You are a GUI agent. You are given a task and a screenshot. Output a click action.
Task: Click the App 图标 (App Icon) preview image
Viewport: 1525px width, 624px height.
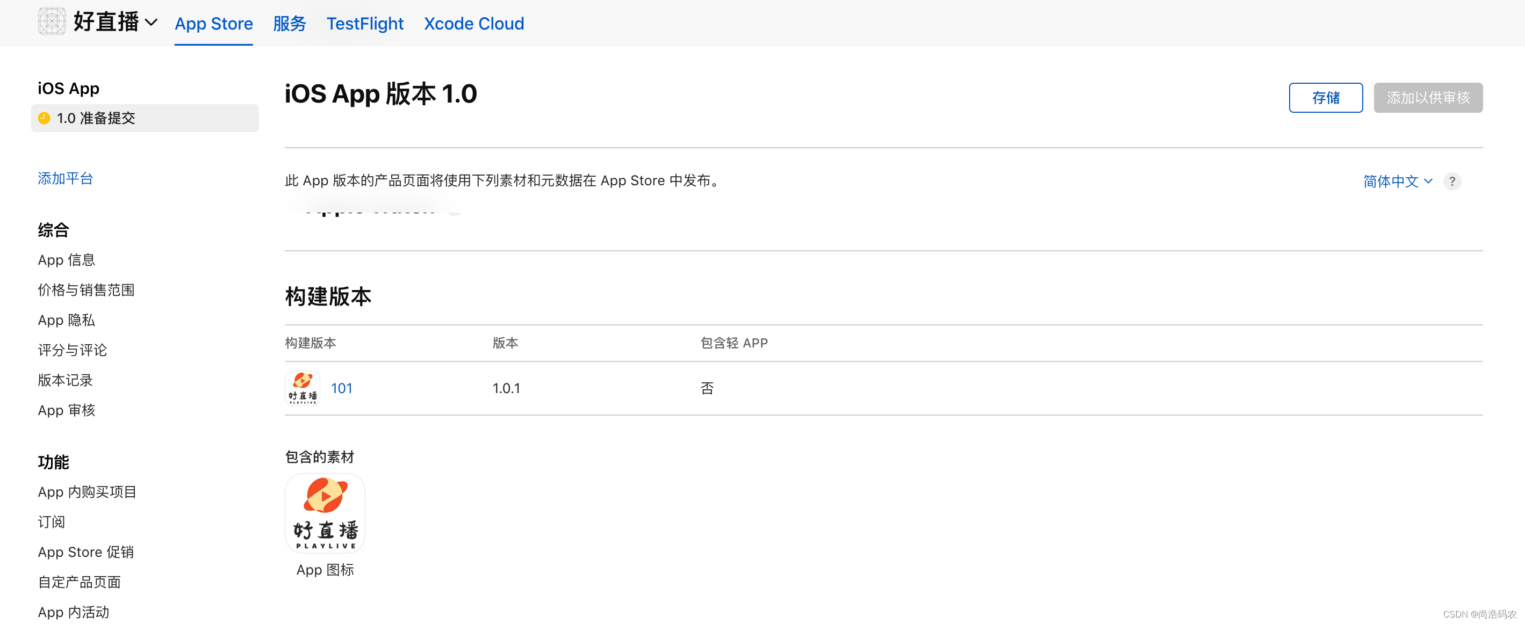pyautogui.click(x=325, y=512)
